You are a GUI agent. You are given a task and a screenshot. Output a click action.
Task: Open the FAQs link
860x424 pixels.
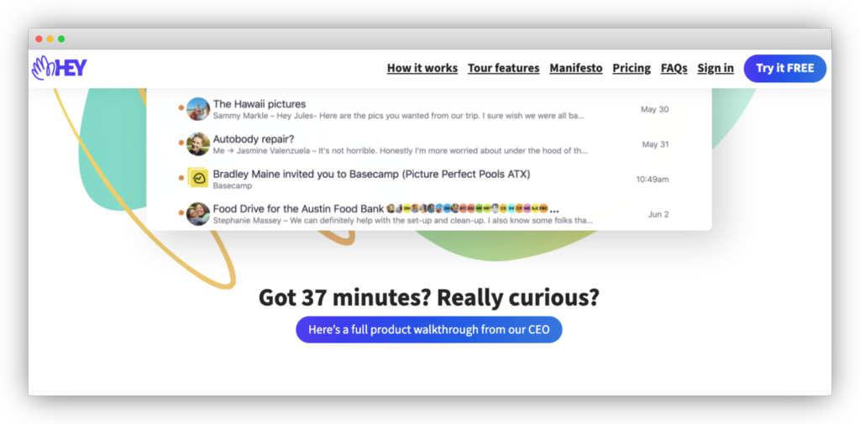[x=674, y=68]
